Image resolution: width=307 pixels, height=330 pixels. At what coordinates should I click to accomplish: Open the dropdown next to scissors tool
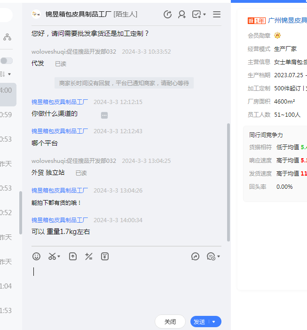(59, 257)
